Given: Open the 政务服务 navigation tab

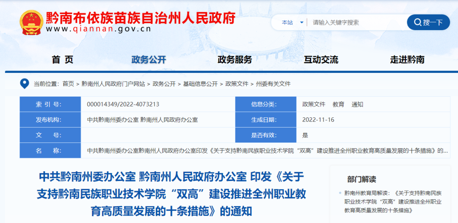Looking at the screenshot, I should pyautogui.click(x=235, y=60).
